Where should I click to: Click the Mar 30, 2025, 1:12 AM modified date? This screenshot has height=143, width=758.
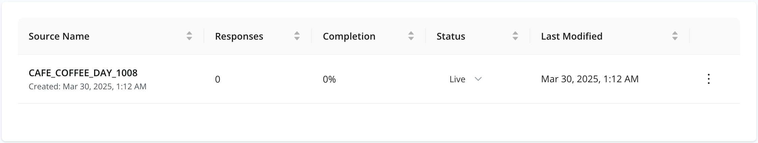pos(590,79)
